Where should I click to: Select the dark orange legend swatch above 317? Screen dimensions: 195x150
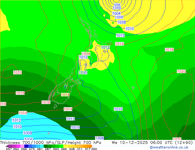[89, 146]
